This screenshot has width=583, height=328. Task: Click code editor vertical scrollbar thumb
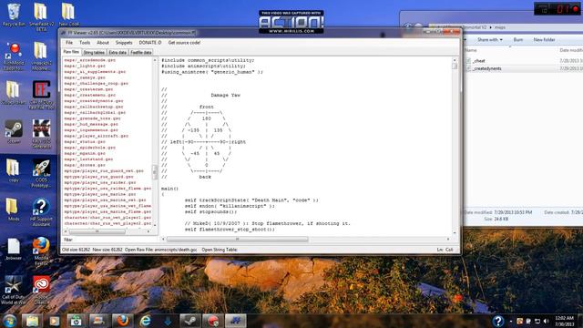(x=455, y=67)
